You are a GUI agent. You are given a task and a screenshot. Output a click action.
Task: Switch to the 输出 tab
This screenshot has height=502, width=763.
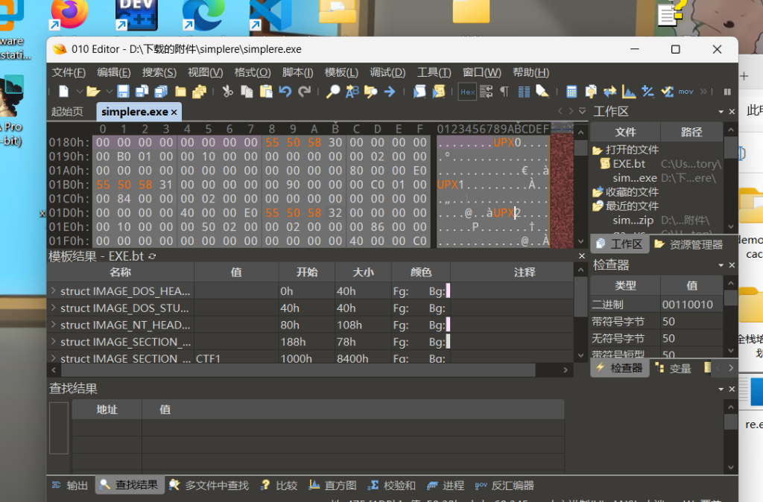point(71,486)
